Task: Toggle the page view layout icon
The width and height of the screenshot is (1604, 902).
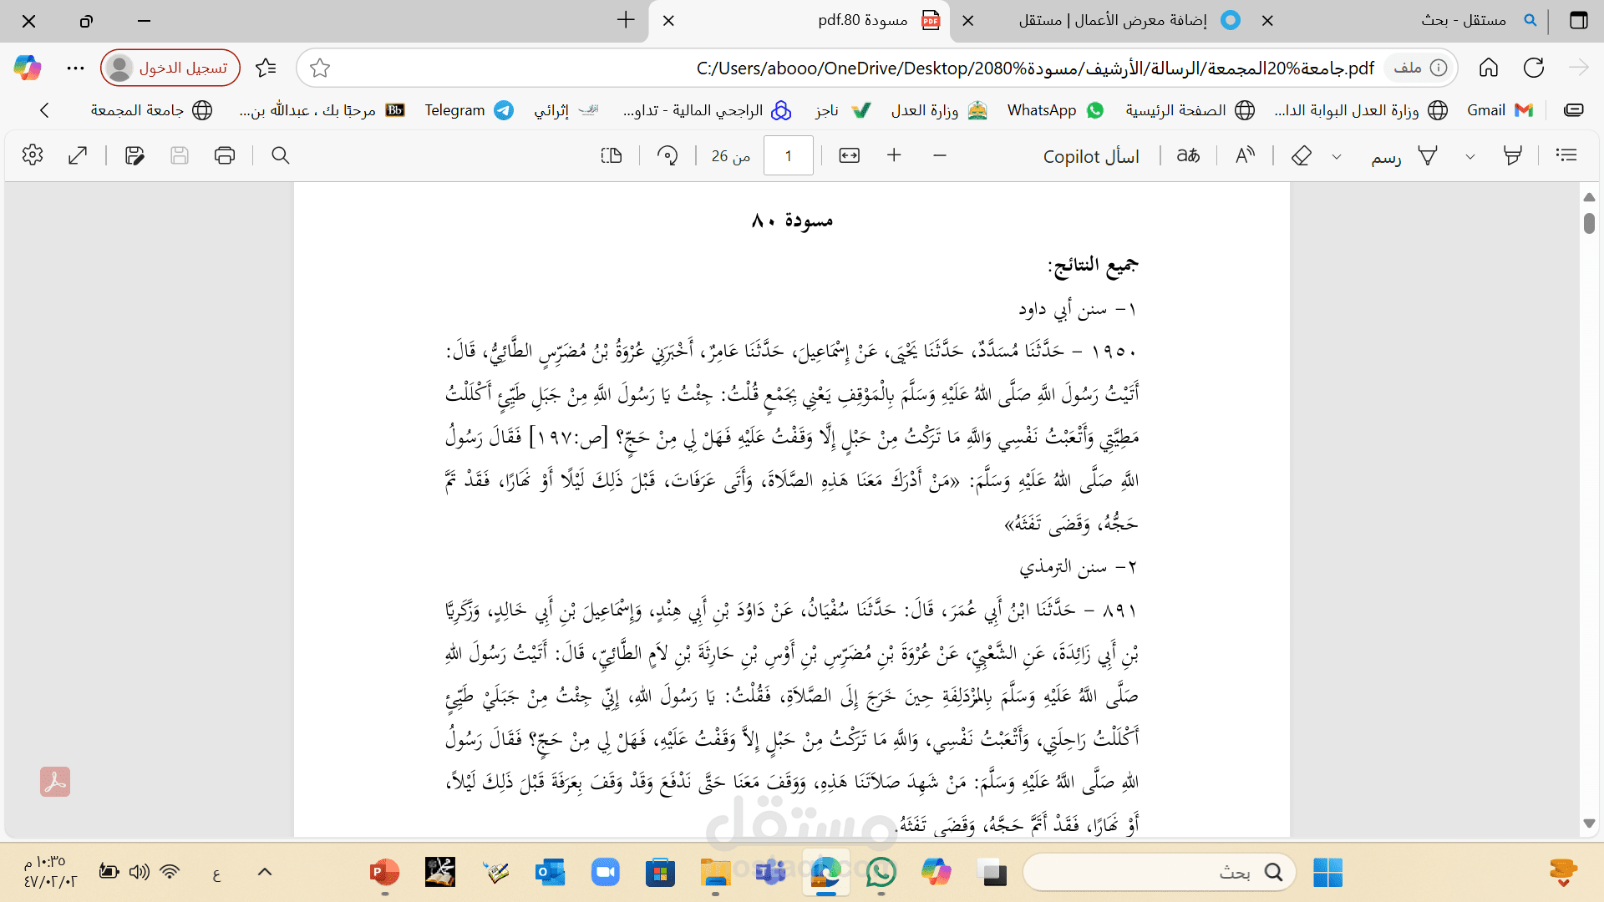Action: click(612, 155)
